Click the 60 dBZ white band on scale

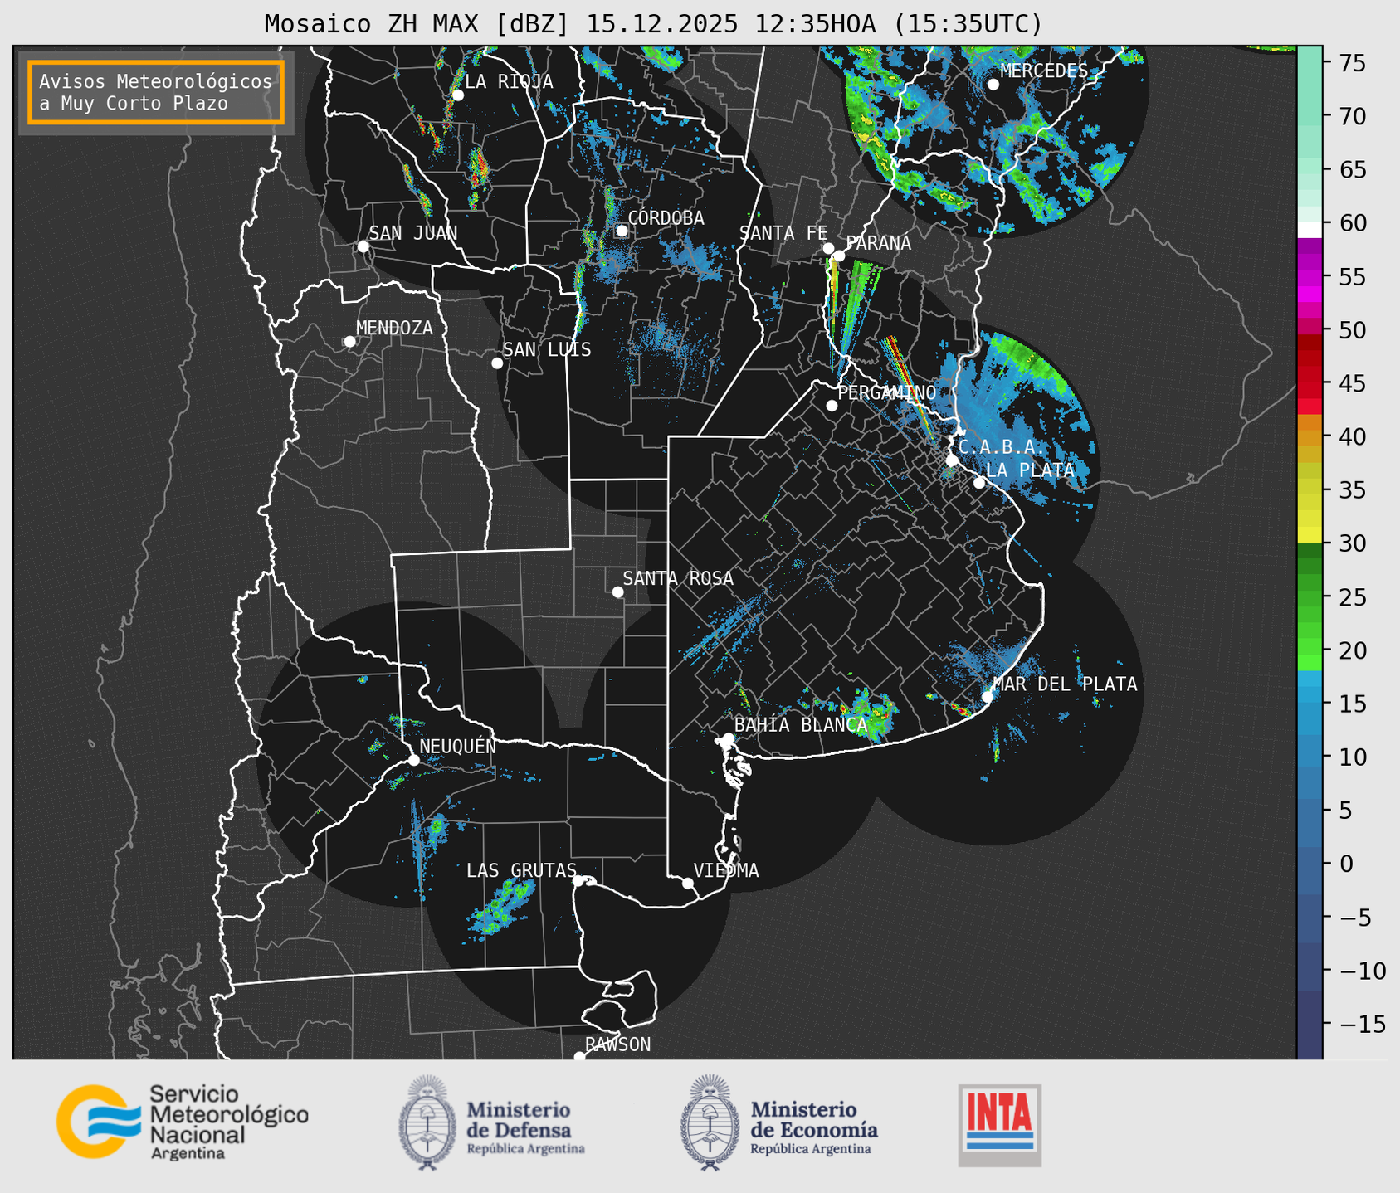click(x=1309, y=228)
